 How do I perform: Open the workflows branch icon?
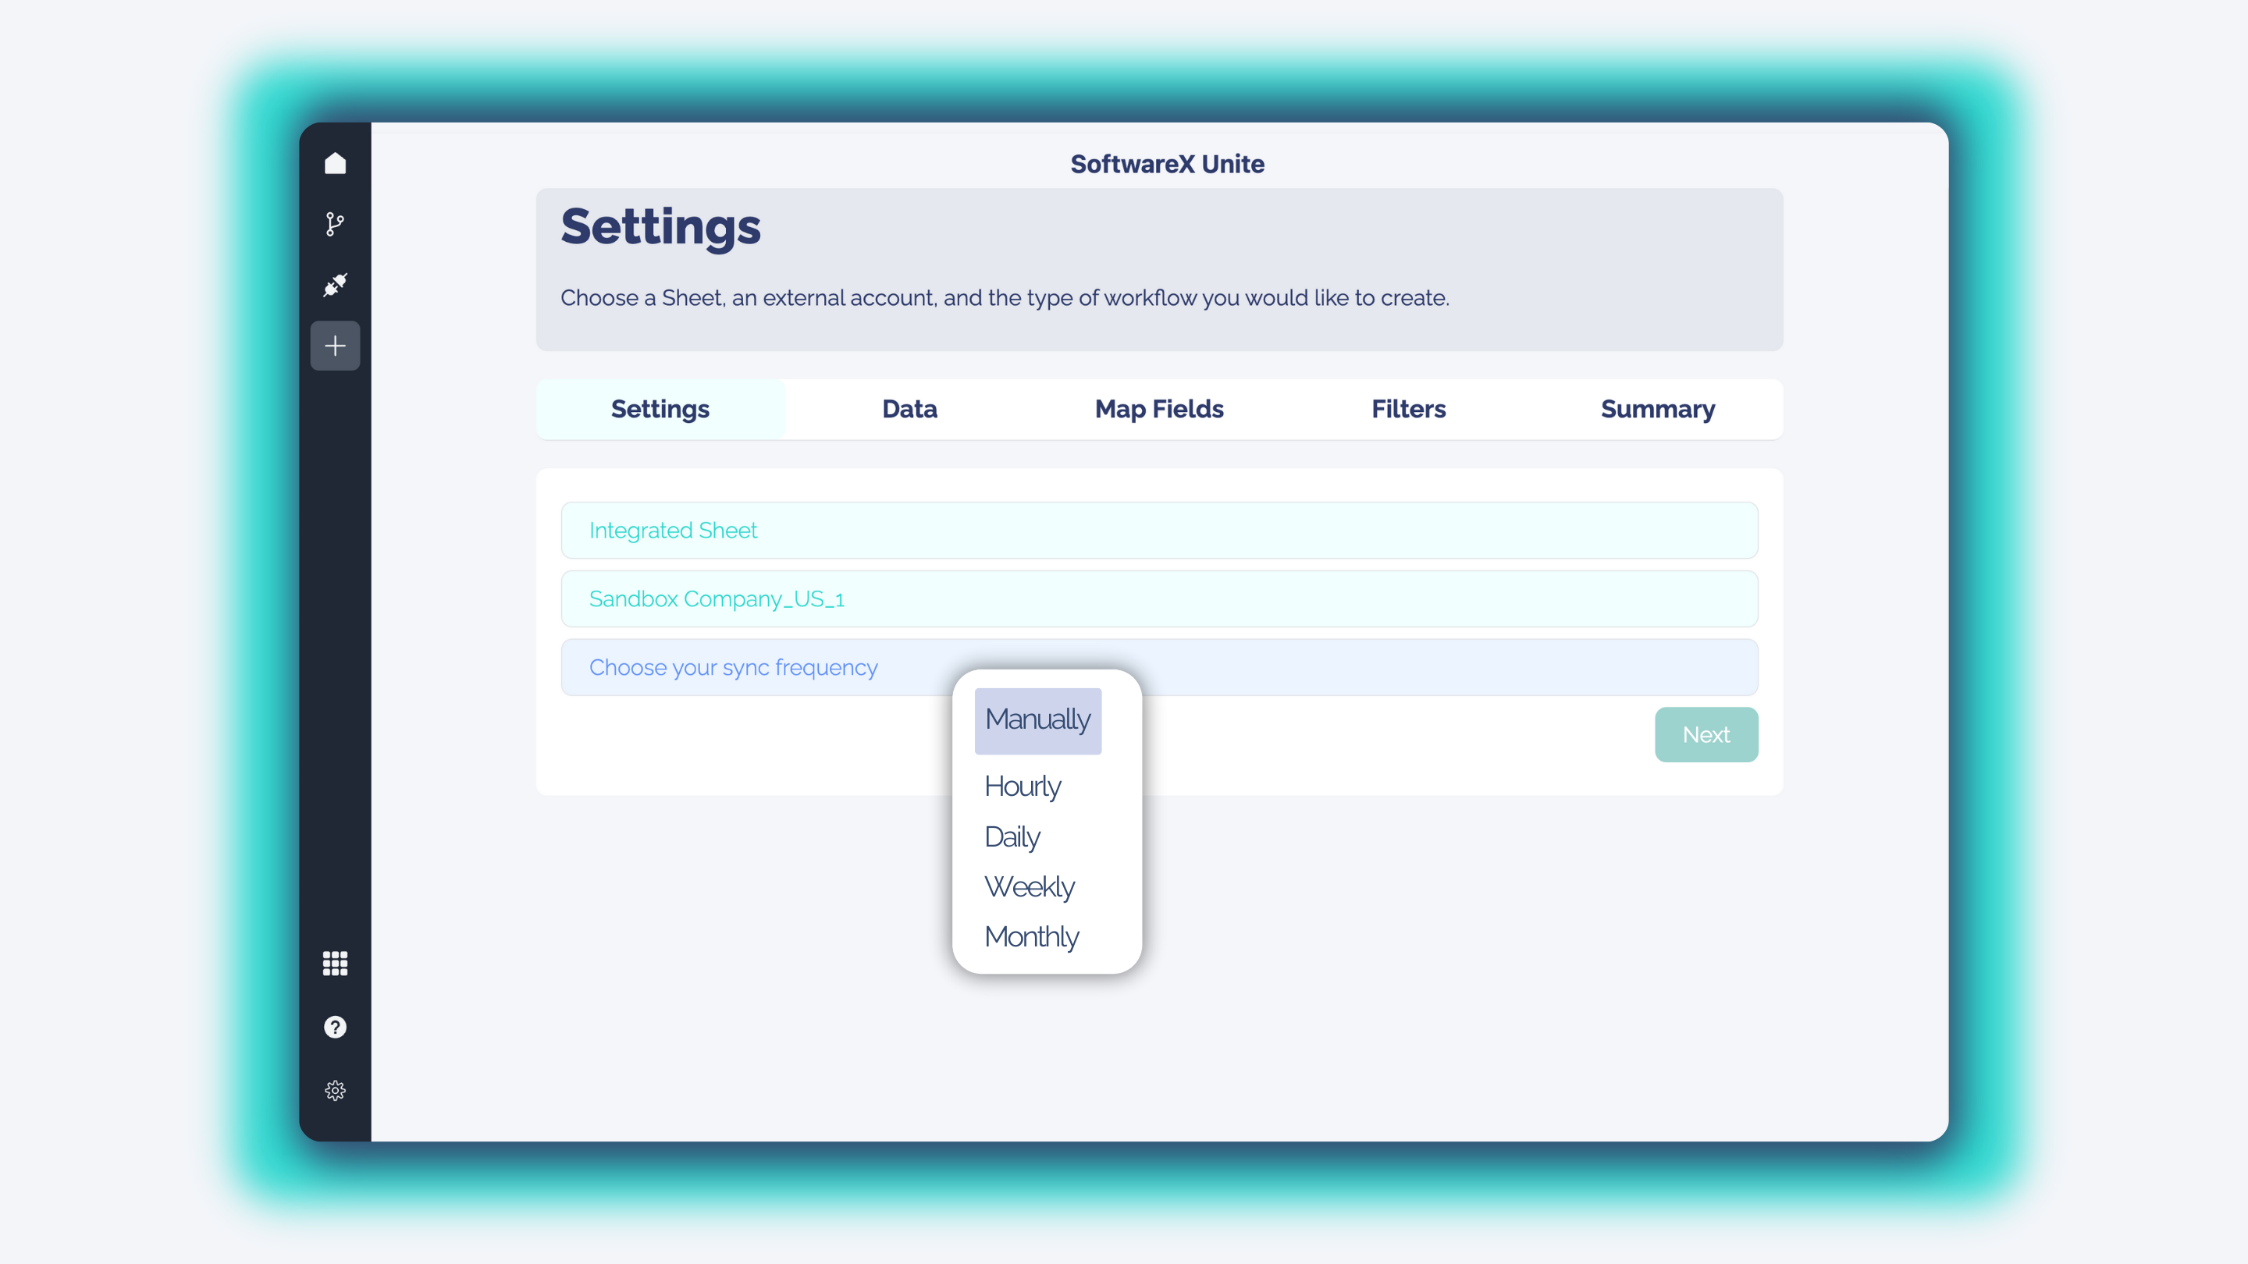point(335,224)
